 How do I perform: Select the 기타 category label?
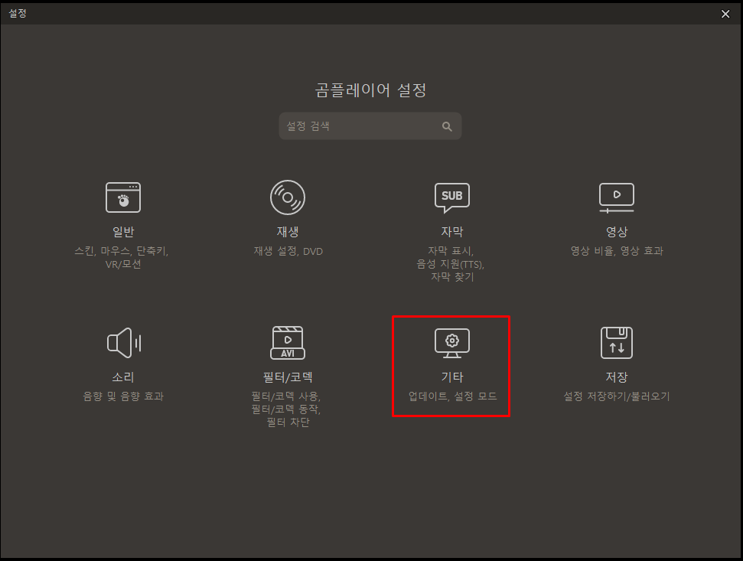[x=452, y=377]
